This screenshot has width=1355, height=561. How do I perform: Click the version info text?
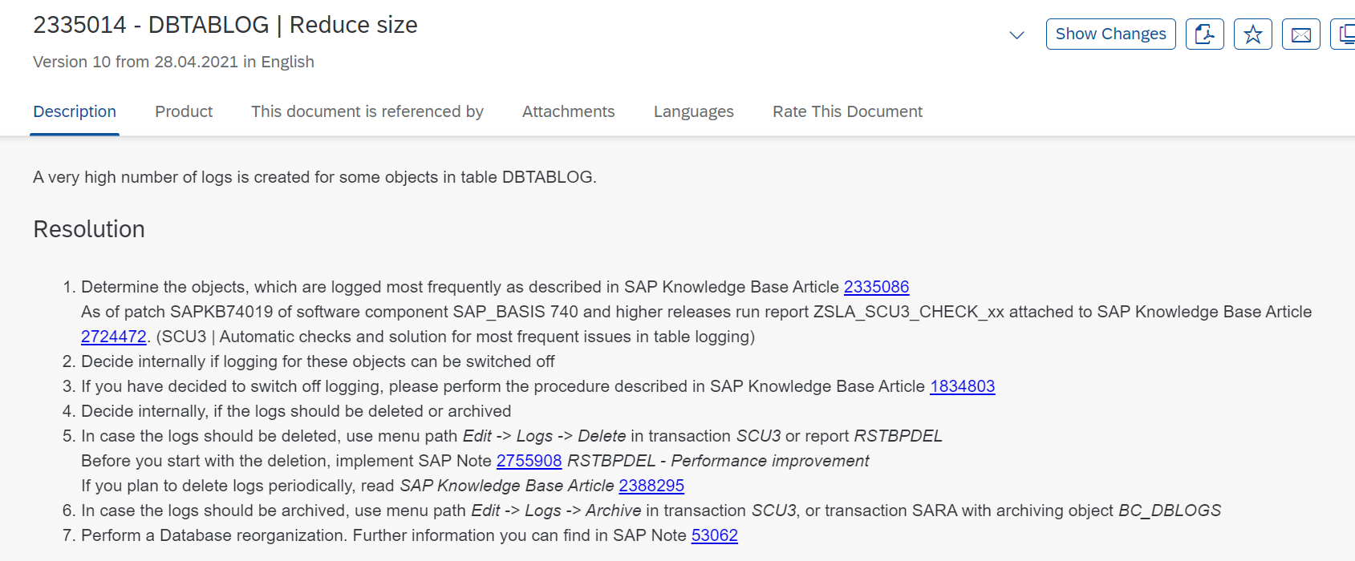point(173,62)
